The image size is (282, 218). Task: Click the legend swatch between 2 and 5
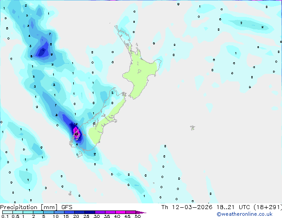(x=38, y=212)
